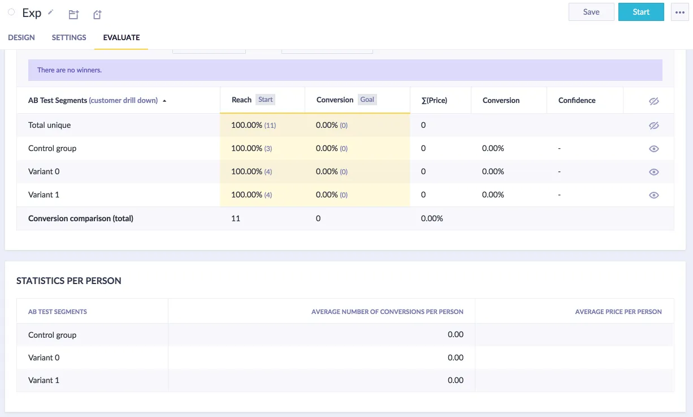
Task: Switch to the SETTINGS tab
Action: 69,37
